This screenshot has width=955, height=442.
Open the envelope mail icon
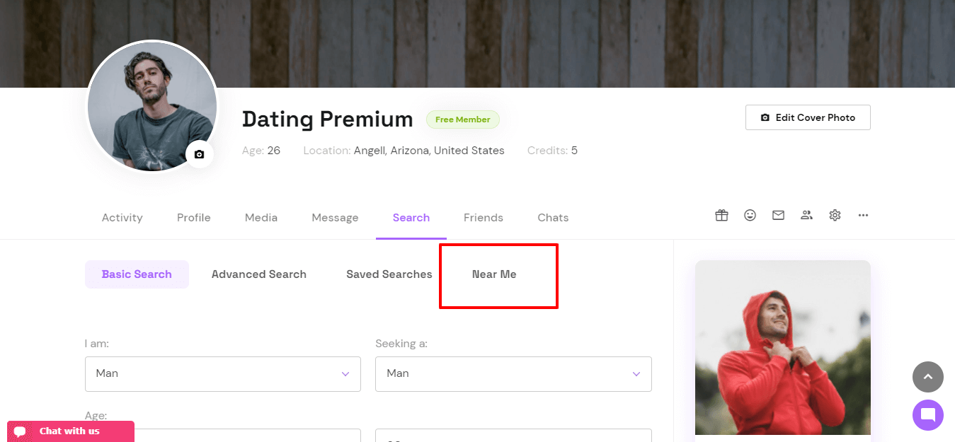[x=778, y=216]
